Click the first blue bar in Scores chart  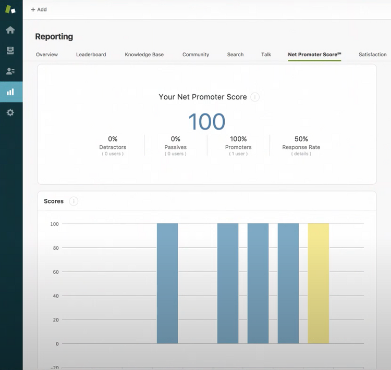click(167, 283)
